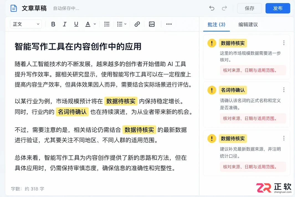Insert a bulleted list
Screen dimensions: 295x197
[x=107, y=24]
